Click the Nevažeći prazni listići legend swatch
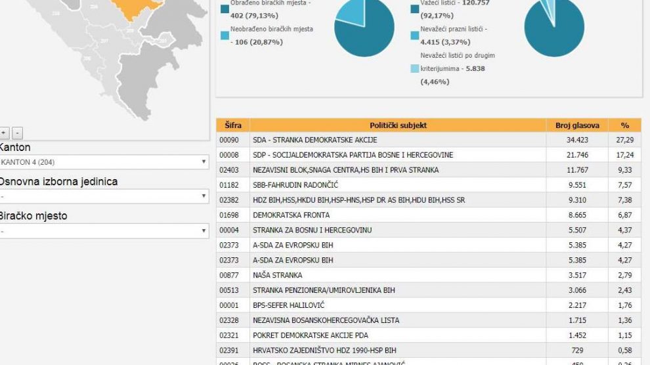The image size is (650, 365). coord(414,35)
